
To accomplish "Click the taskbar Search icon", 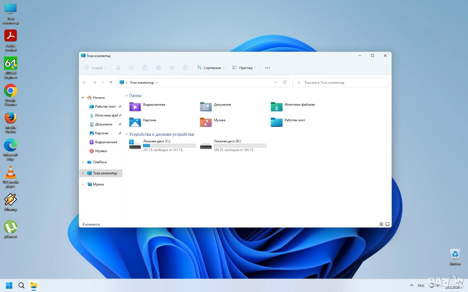I will [x=21, y=285].
